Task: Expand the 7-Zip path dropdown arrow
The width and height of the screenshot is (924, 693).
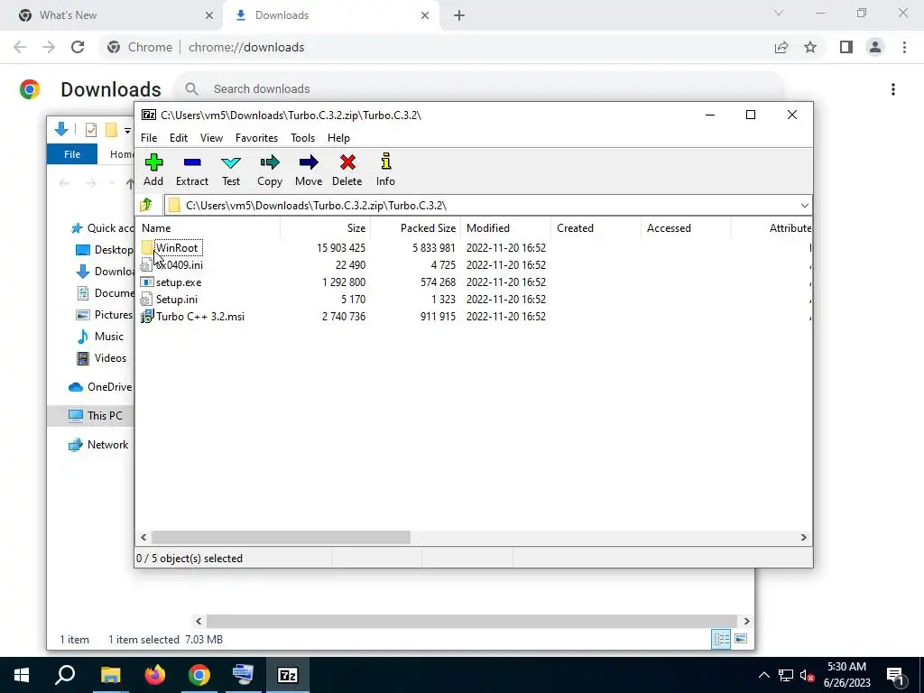Action: [x=804, y=205]
